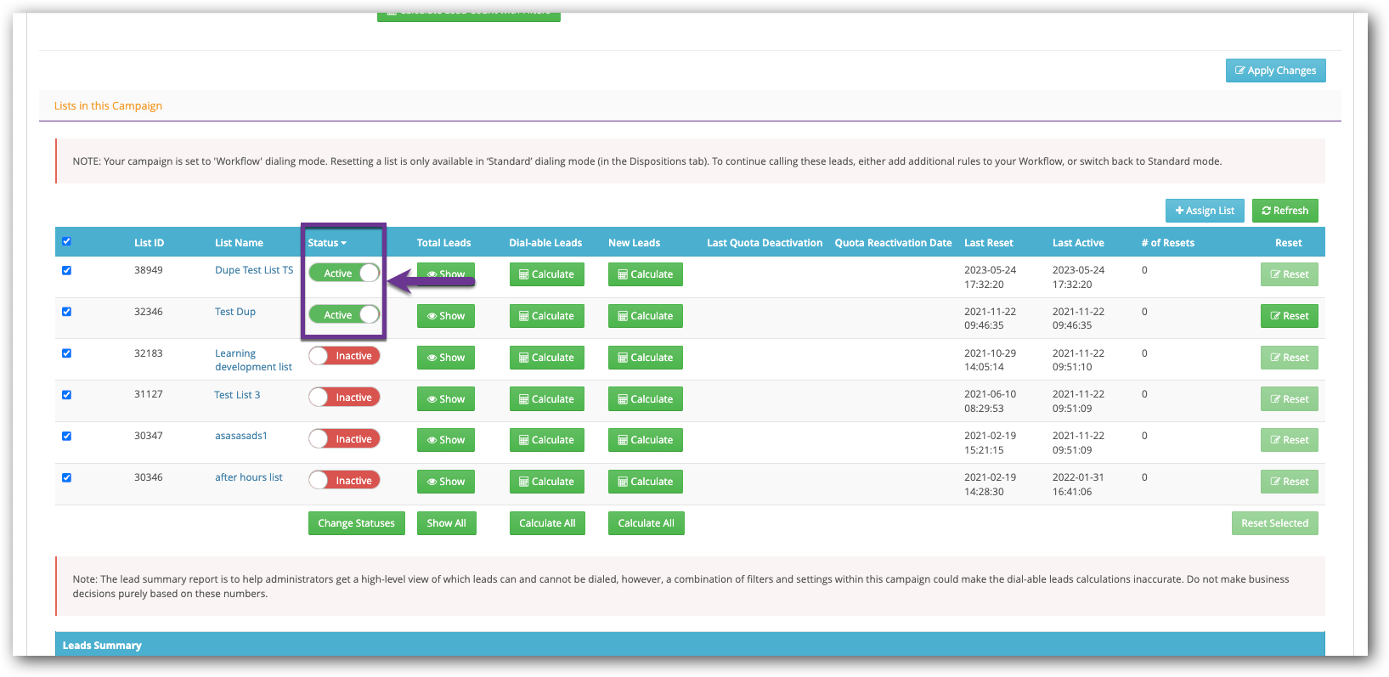Click the Assign List button
The height and width of the screenshot is (677, 1389).
[x=1204, y=211]
